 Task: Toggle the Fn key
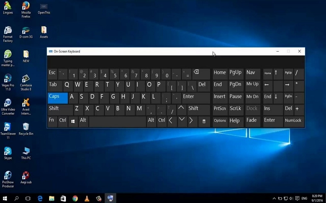pos(52,122)
